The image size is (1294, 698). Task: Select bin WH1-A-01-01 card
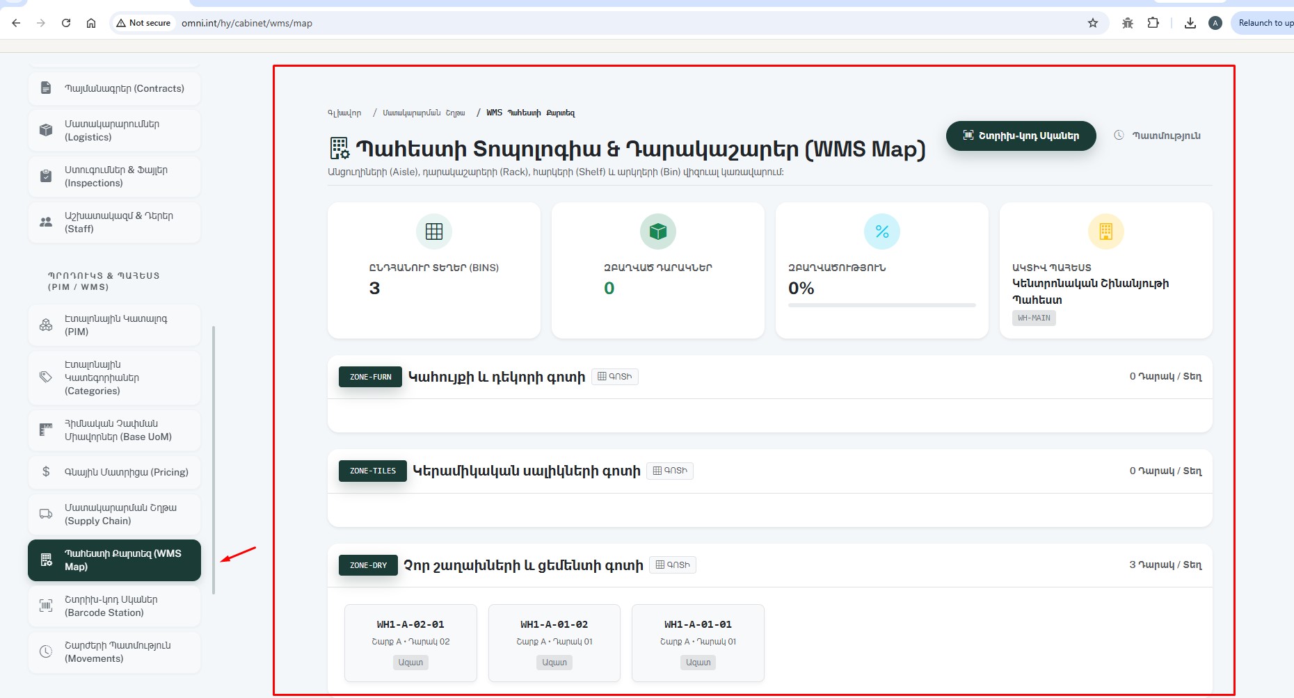tap(698, 643)
